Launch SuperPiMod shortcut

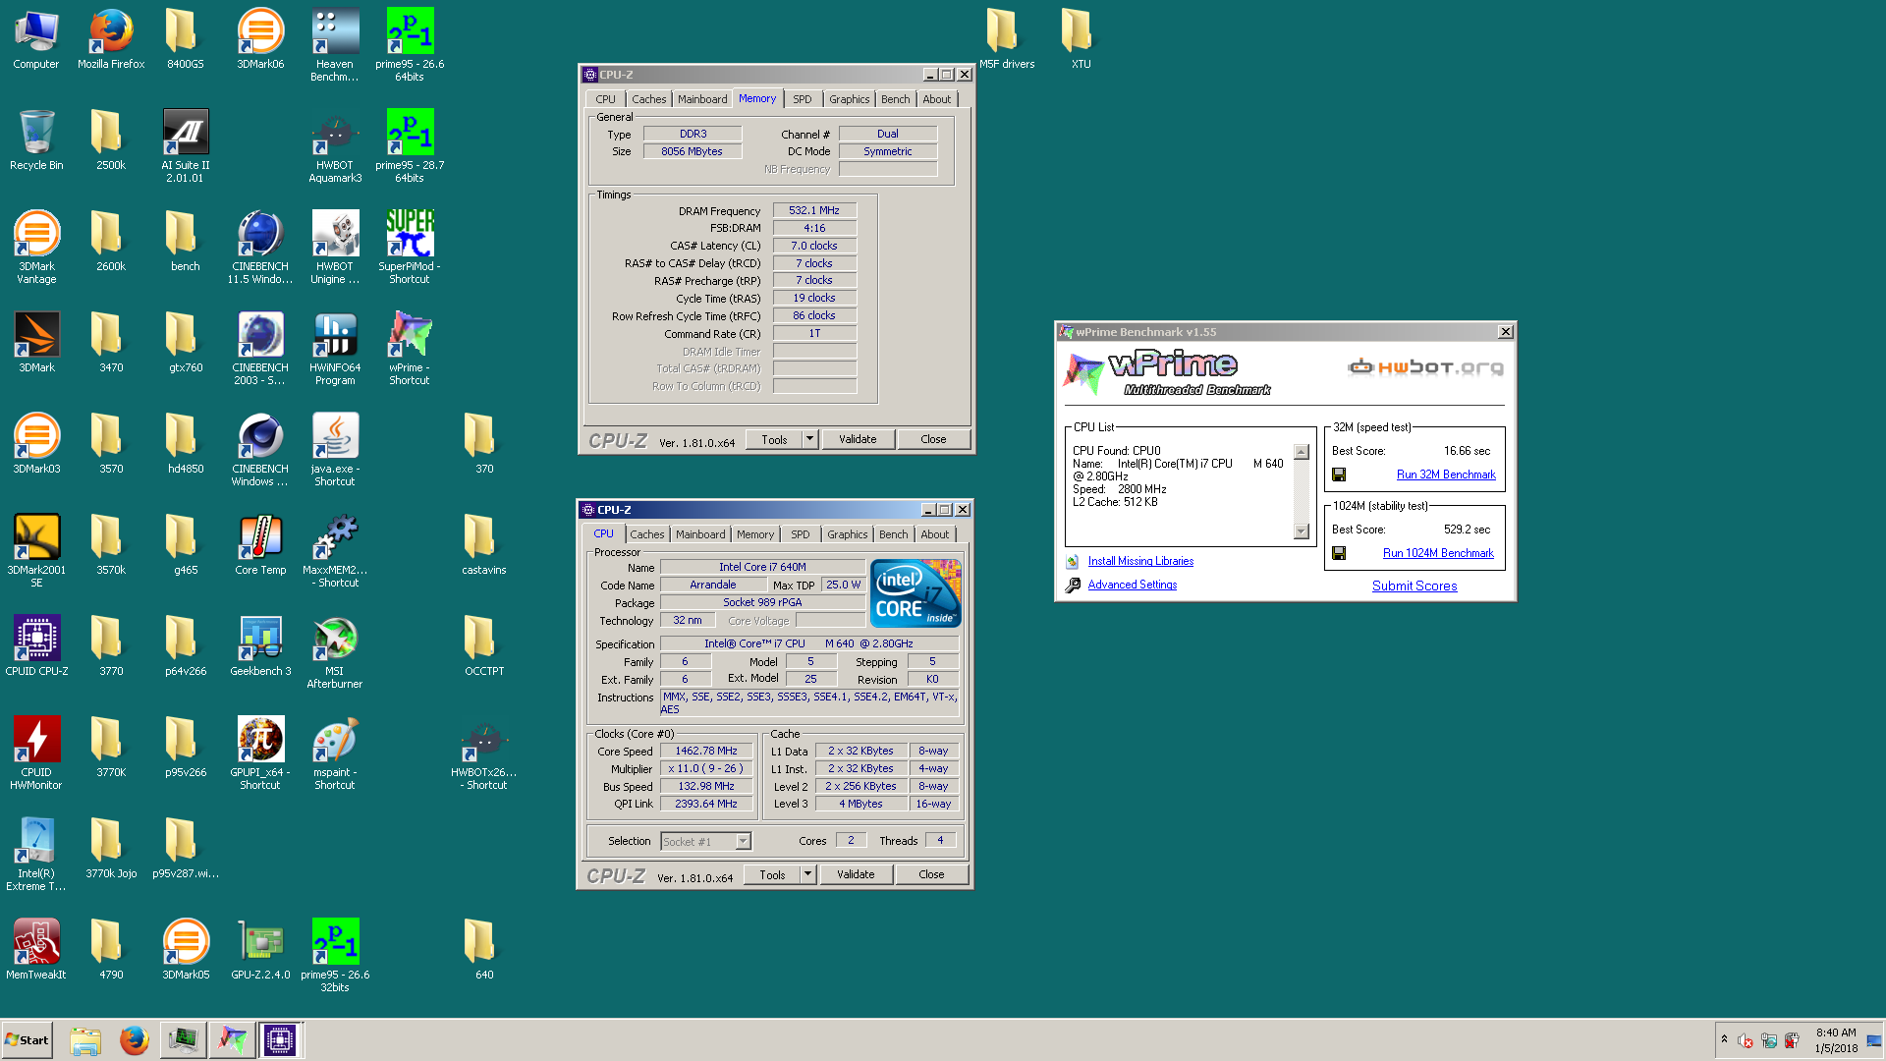click(410, 249)
